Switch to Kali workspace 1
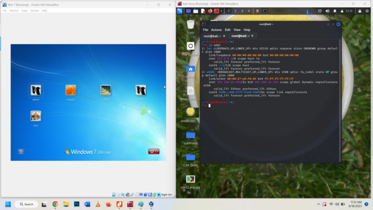The image size is (373, 210). click(229, 11)
